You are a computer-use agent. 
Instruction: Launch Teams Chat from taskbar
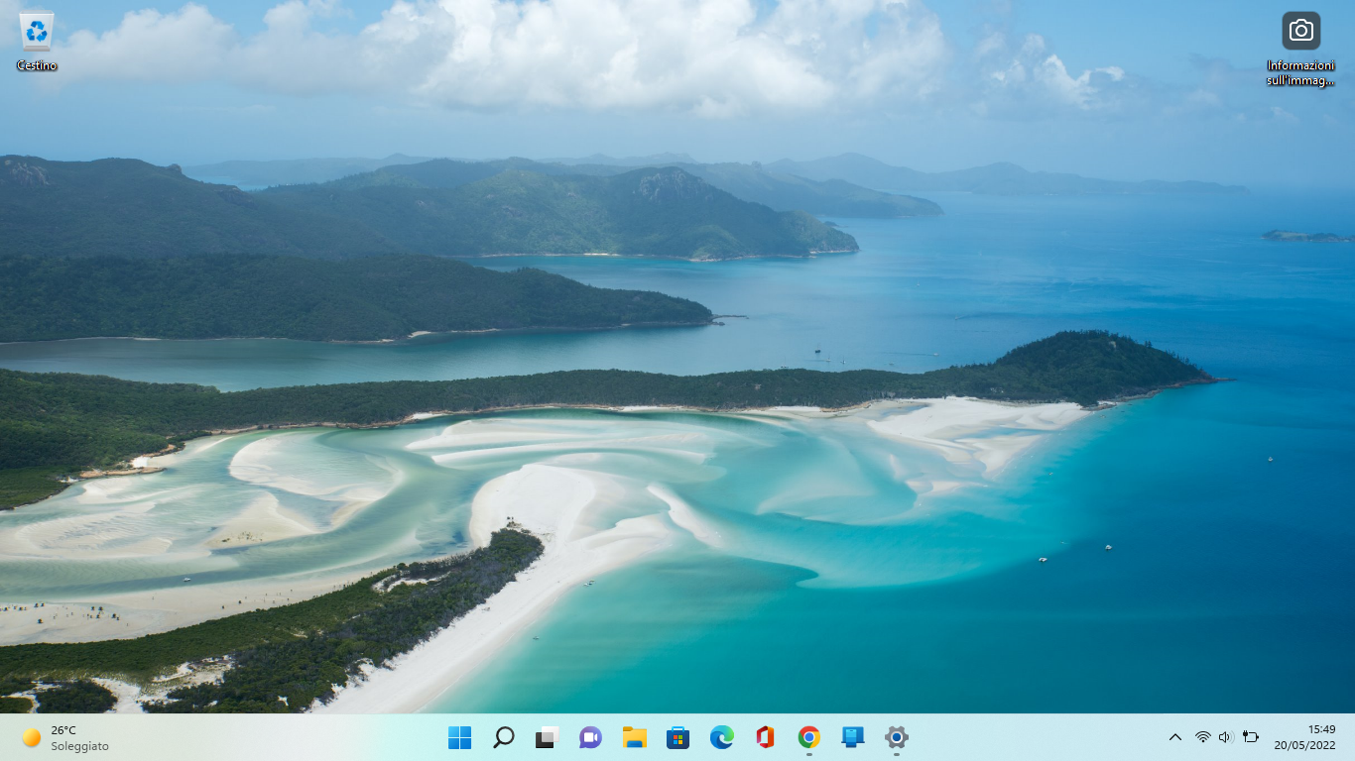coord(591,737)
